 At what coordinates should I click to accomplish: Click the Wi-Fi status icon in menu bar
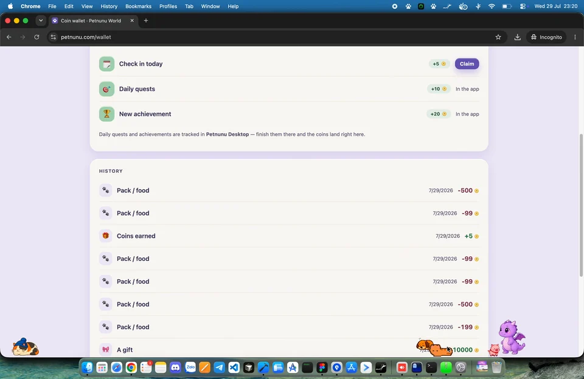(x=492, y=6)
